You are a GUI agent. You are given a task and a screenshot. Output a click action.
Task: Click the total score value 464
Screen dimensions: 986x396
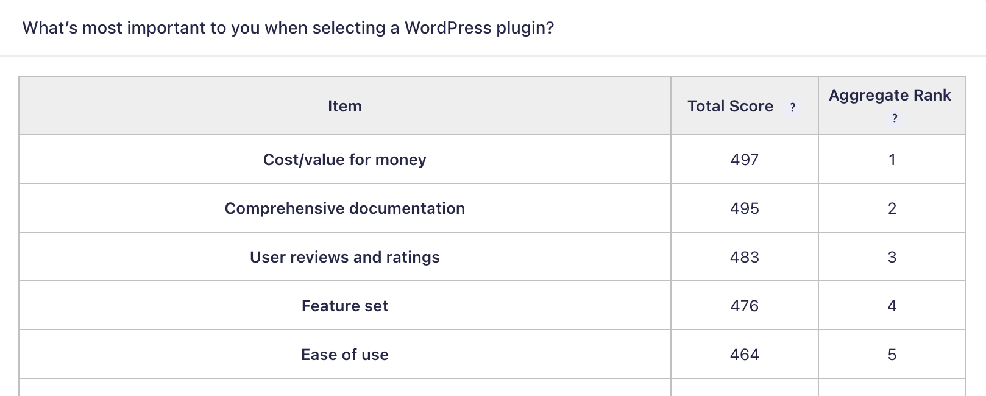point(745,355)
